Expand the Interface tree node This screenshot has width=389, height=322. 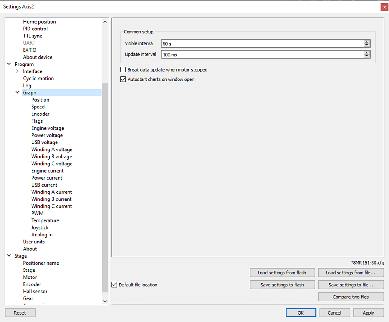click(x=17, y=71)
